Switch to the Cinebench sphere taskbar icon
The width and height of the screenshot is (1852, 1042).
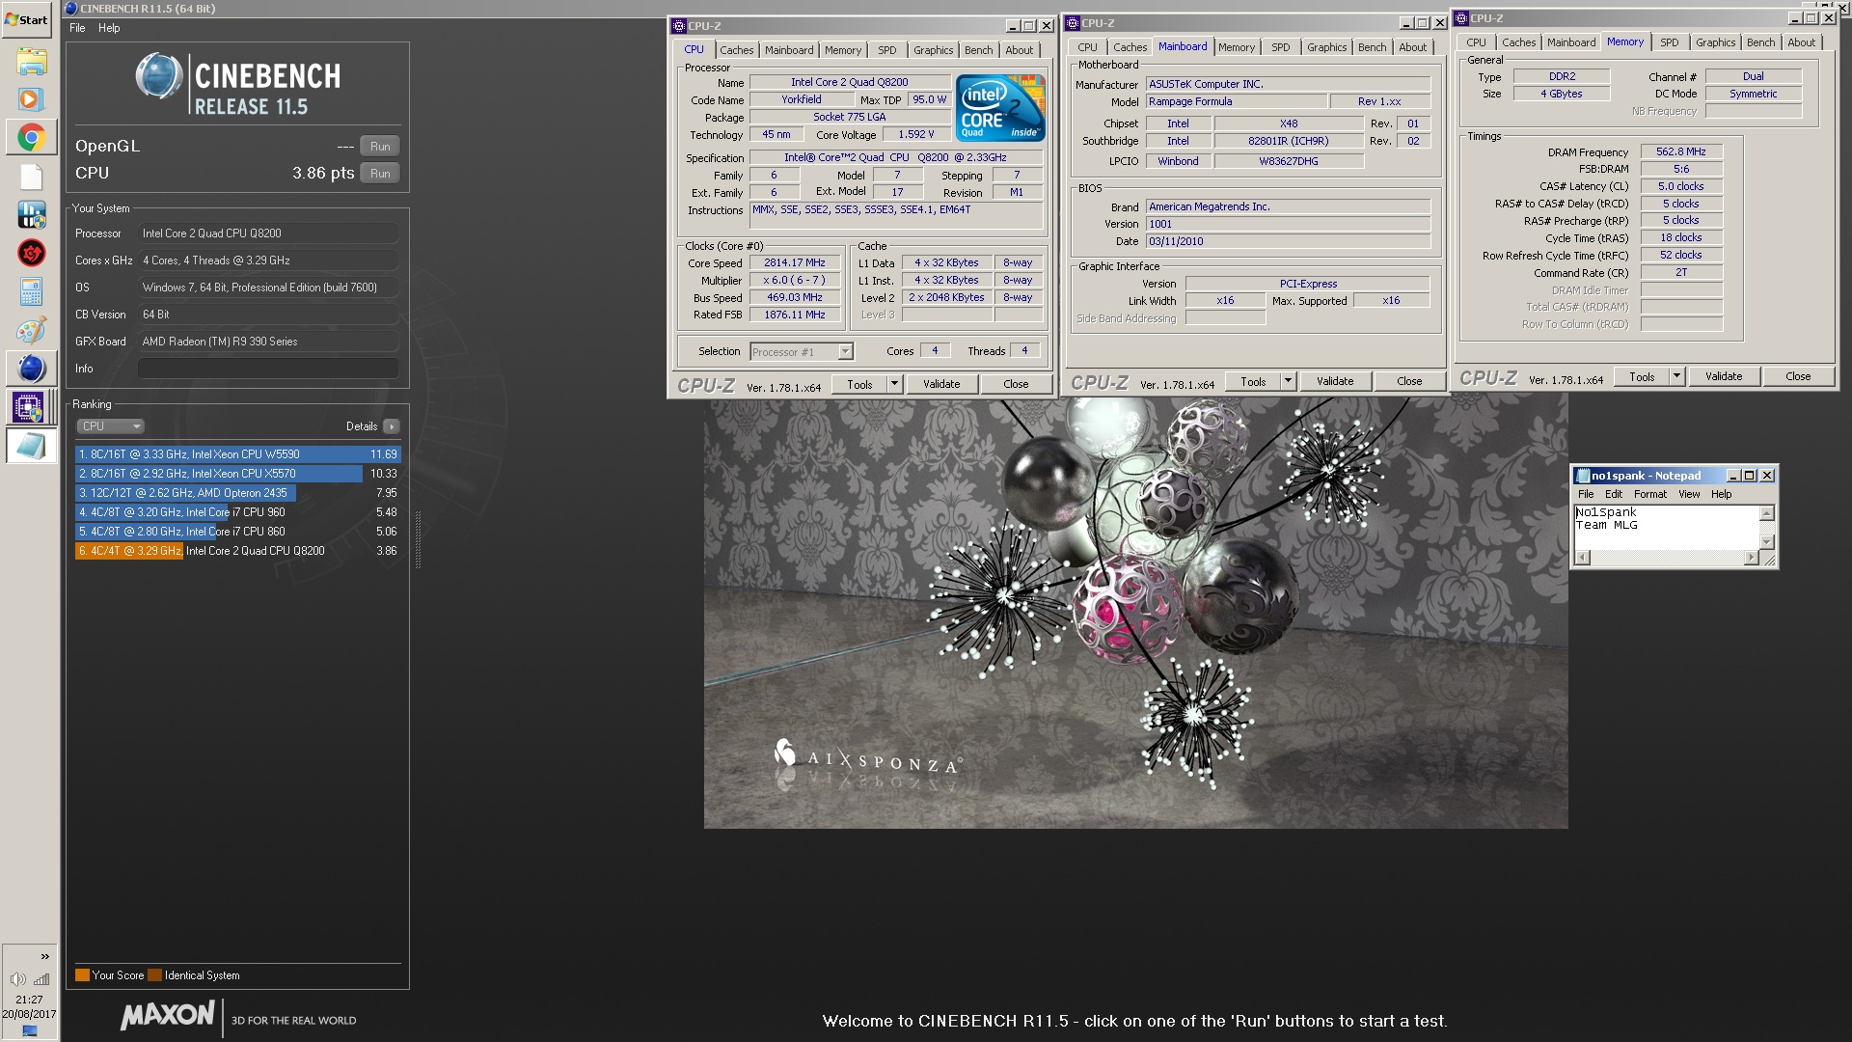pyautogui.click(x=31, y=369)
